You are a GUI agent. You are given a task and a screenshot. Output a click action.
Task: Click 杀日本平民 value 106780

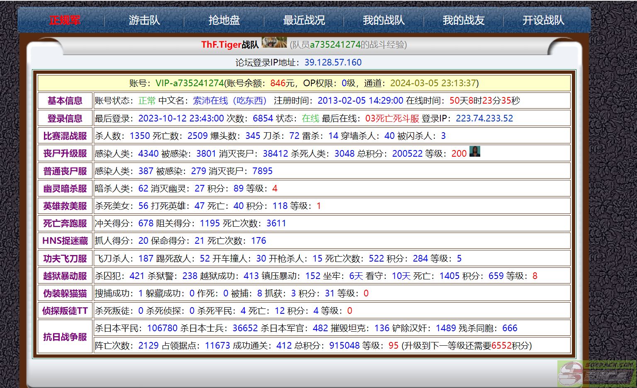coord(162,328)
